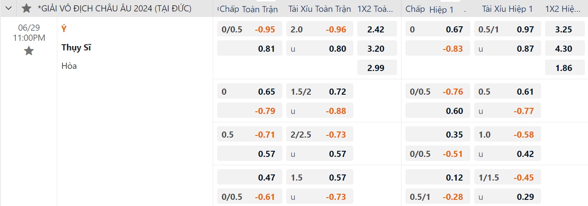588x206 pixels.
Task: Pick first-half over 0.5/1 odds 0.97
Action: click(507, 29)
